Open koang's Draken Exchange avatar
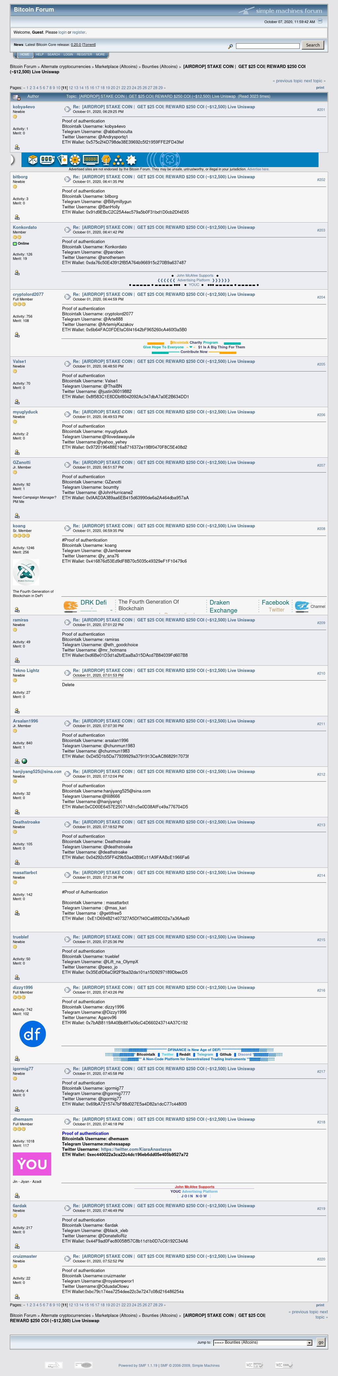338x1376 pixels. 26,572
